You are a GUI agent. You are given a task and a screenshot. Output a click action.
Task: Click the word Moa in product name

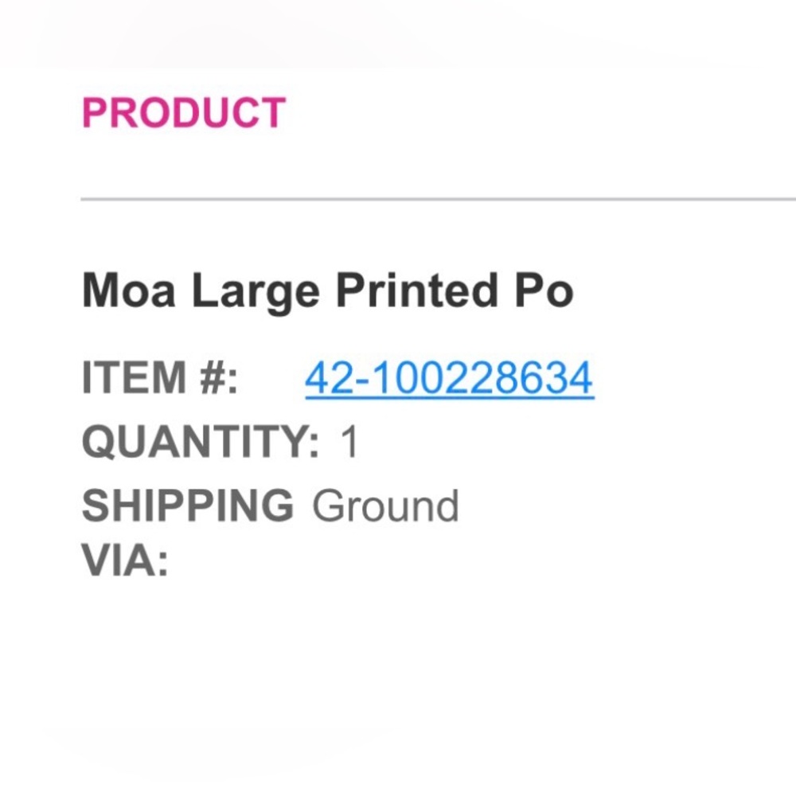tap(128, 290)
